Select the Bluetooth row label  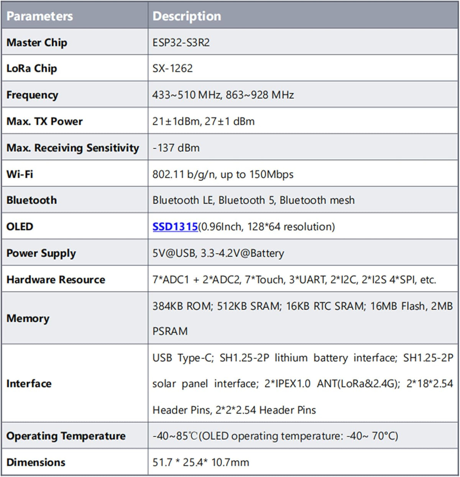coord(31,200)
